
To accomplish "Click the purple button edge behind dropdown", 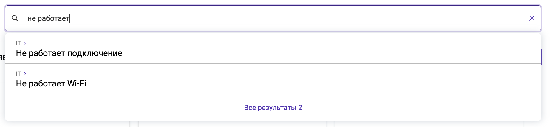I will (x=541, y=57).
